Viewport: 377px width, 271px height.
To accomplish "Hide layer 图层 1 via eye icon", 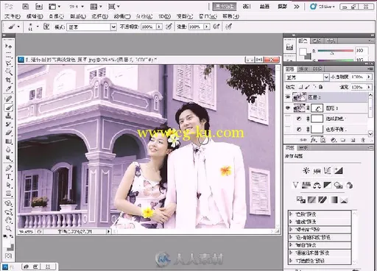I will 288,108.
